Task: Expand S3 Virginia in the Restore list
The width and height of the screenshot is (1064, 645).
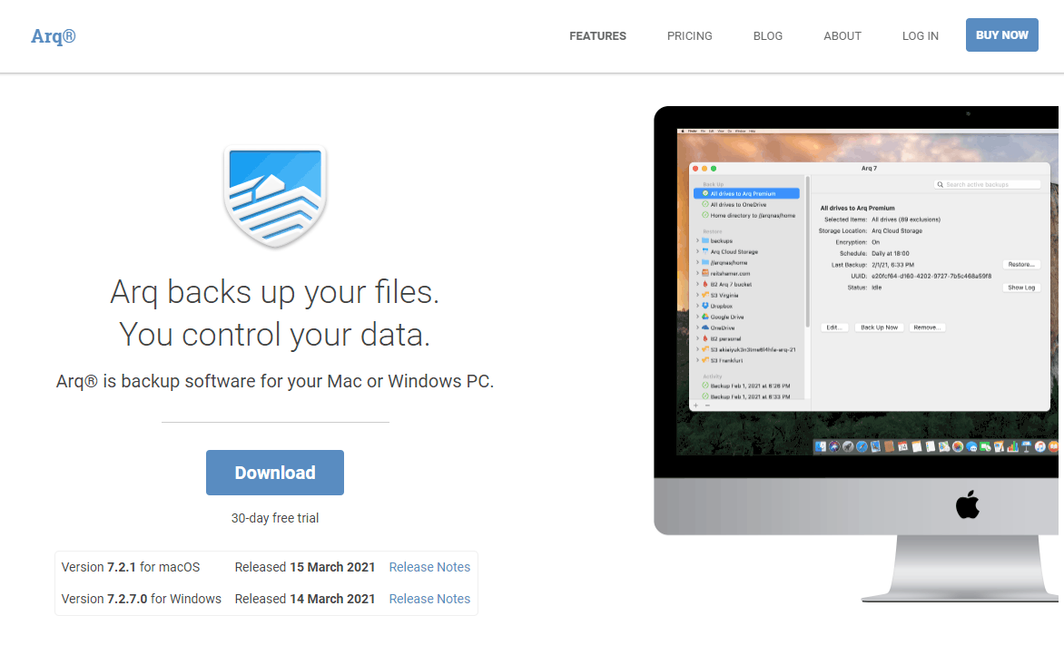Action: 697,296
